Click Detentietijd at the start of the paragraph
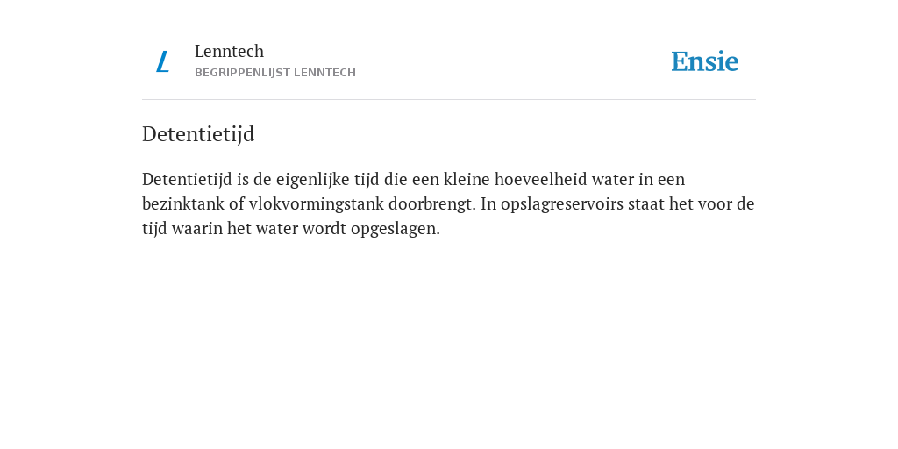This screenshot has height=449, width=898. [188, 179]
